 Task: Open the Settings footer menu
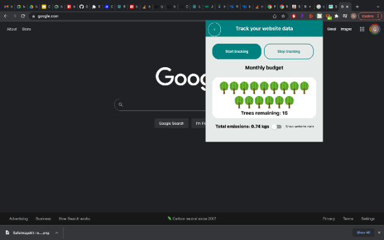[368, 218]
